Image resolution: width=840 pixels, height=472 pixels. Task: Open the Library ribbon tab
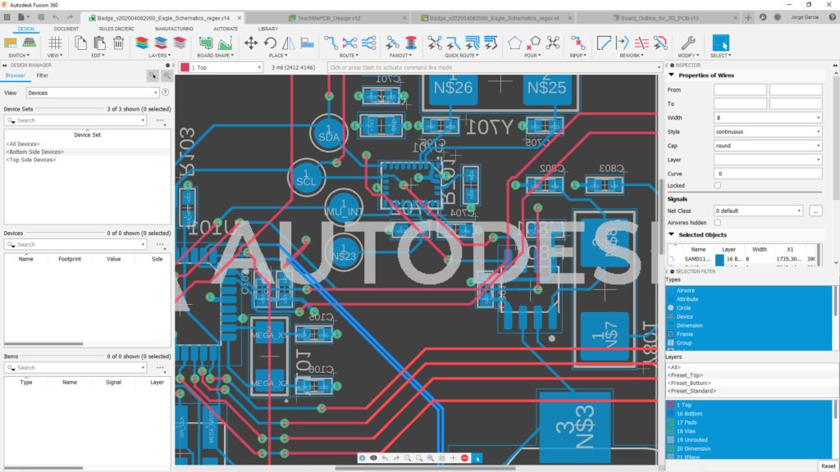point(268,29)
